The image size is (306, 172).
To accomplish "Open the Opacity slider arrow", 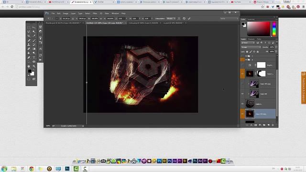I will [x=276, y=47].
